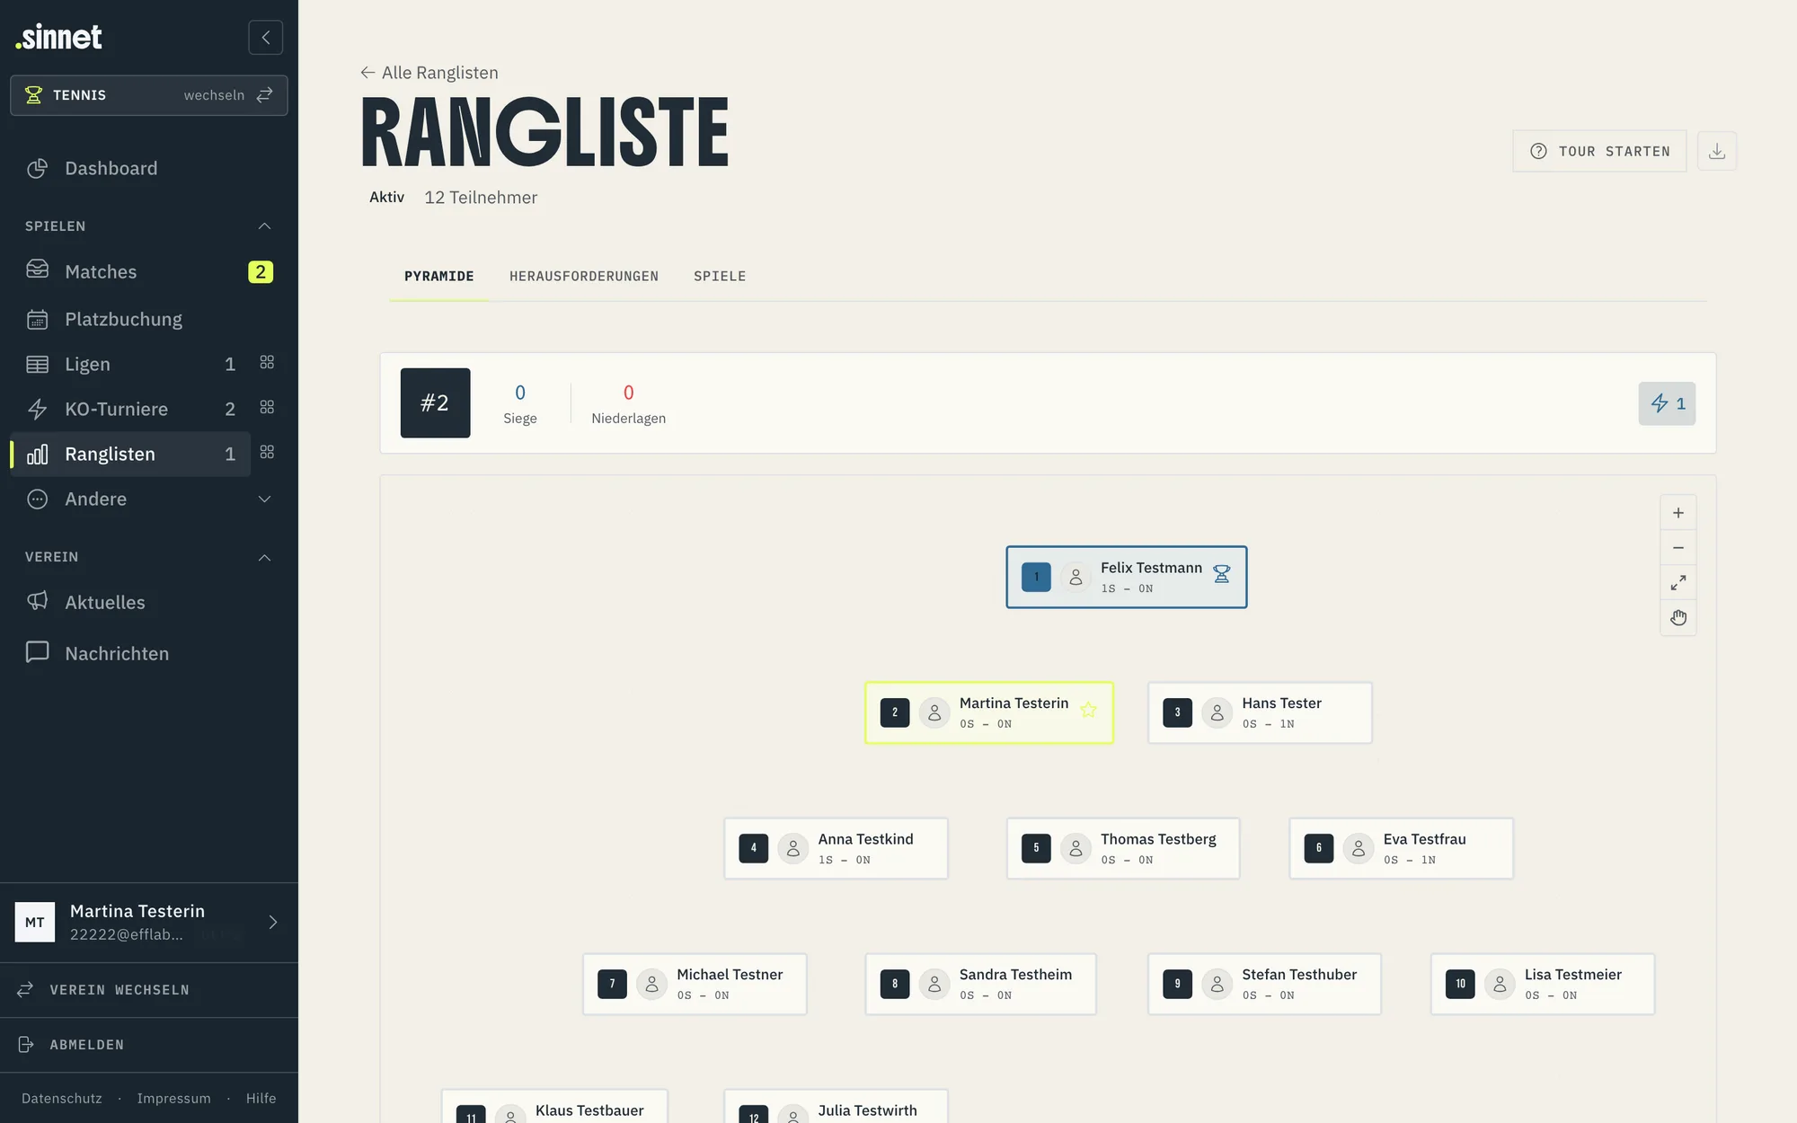Select Hans Tester's player card
1797x1123 pixels.
(1260, 713)
